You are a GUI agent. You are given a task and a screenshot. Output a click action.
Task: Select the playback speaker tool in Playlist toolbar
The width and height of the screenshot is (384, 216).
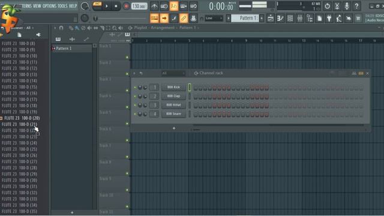pos(121,28)
